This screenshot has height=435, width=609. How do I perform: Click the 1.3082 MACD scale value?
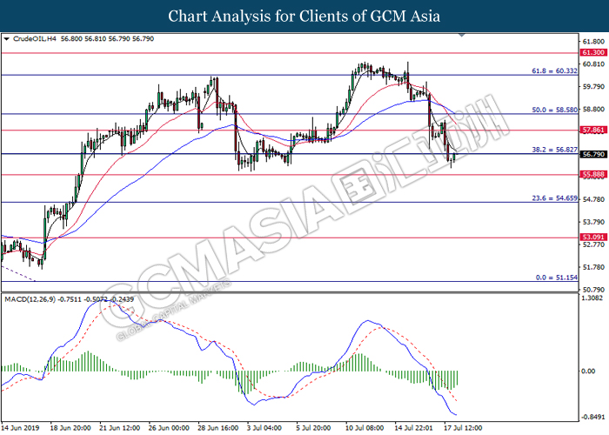592,298
